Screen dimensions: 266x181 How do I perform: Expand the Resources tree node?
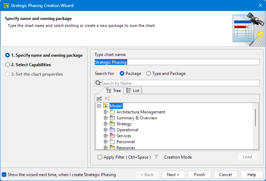106,147
